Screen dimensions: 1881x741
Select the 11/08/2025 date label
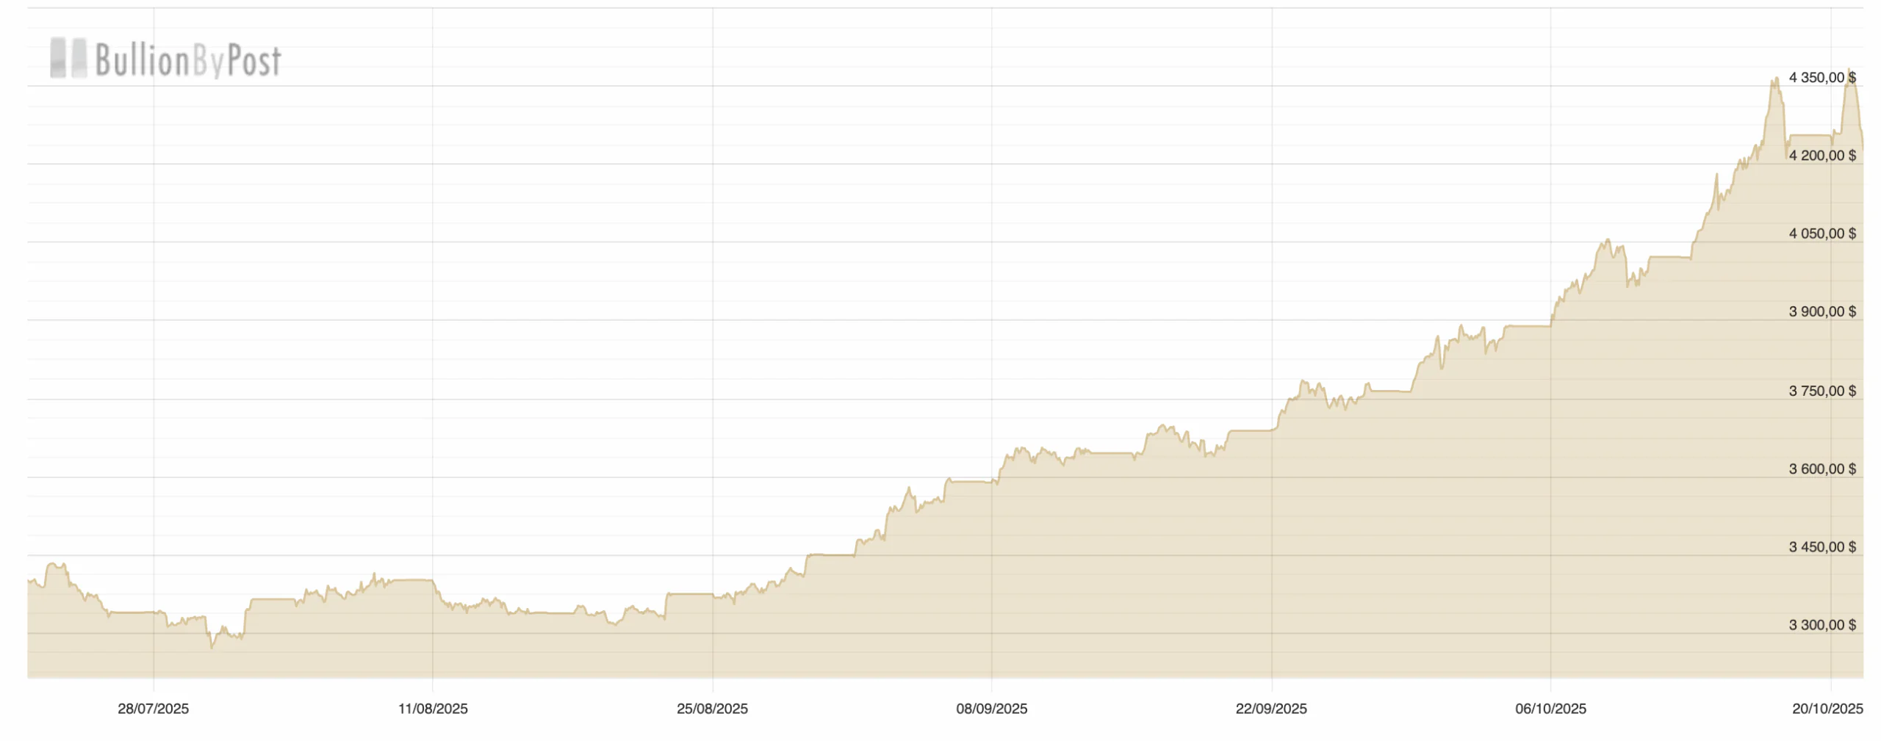pos(433,709)
